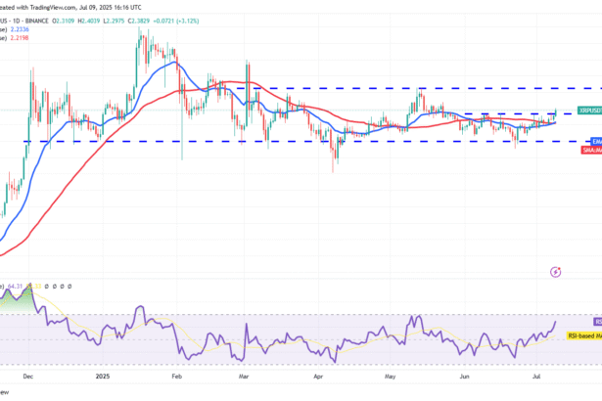Click the purple RSI label on the right axis
This screenshot has height=401, width=602.
click(x=596, y=321)
